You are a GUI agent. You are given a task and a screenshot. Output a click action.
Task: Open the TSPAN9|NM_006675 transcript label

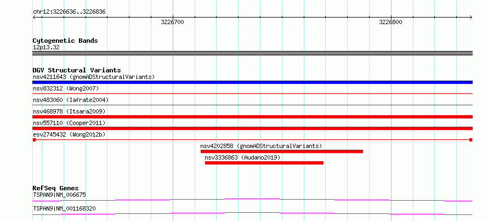click(x=59, y=195)
